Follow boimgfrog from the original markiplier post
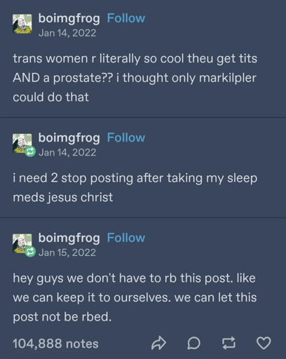 (126, 18)
